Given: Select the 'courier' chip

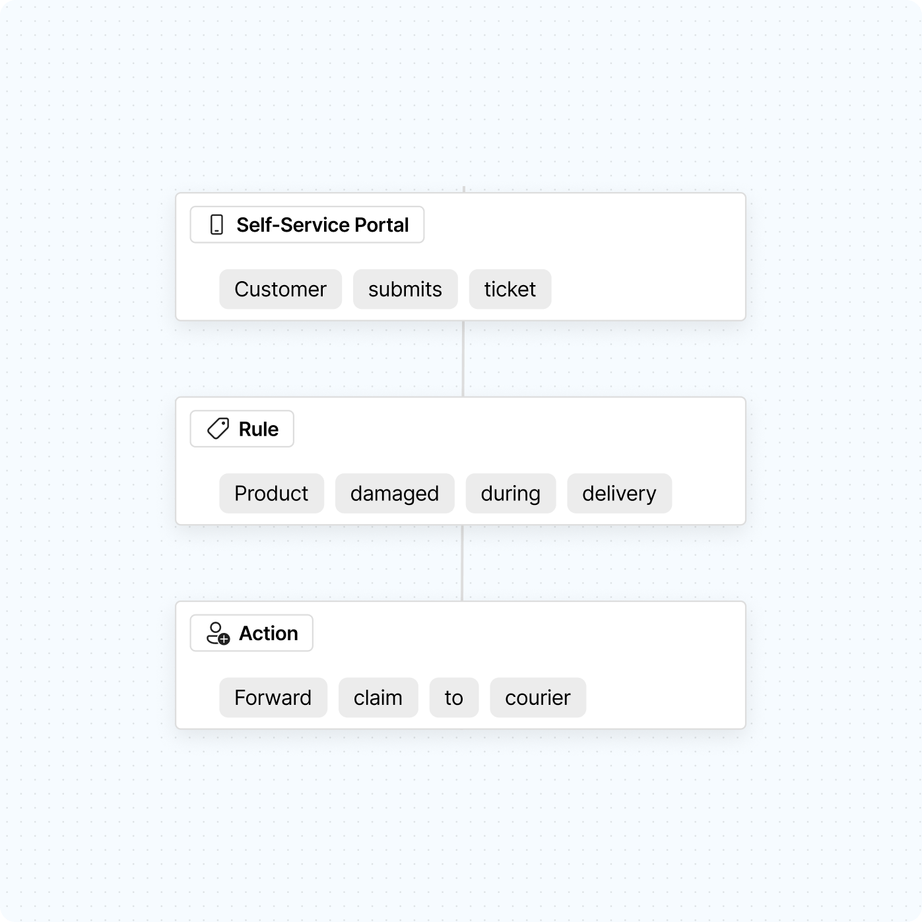Looking at the screenshot, I should (537, 698).
